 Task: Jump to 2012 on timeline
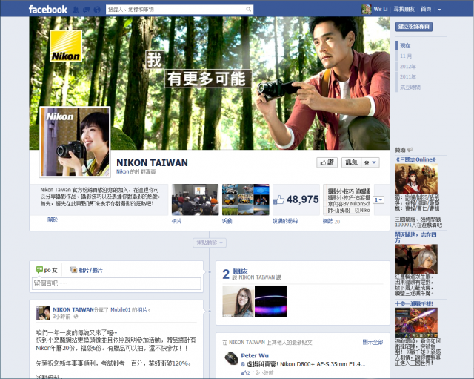[x=408, y=66]
